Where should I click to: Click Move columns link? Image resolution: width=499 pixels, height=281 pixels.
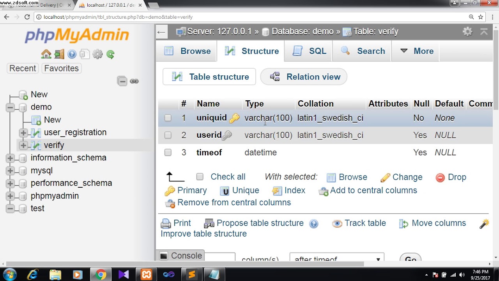click(432, 223)
